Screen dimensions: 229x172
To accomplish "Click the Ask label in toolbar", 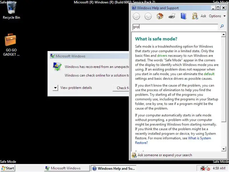I will pos(203,16).
